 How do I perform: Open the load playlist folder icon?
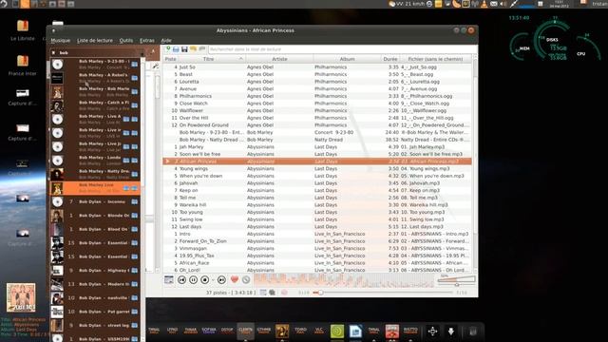click(x=176, y=48)
